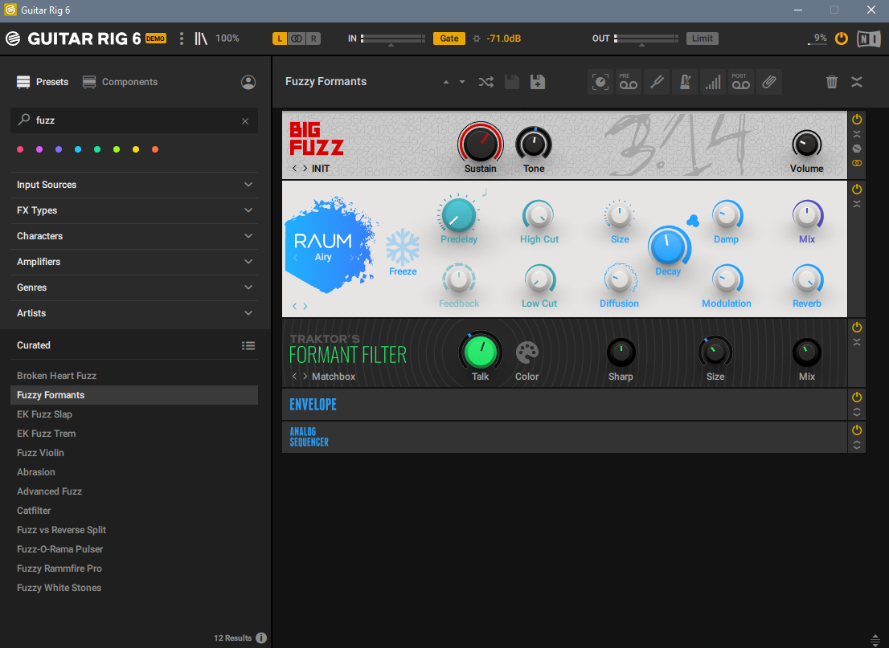Select the Fuzz Violin preset
889x648 pixels.
pyautogui.click(x=40, y=453)
